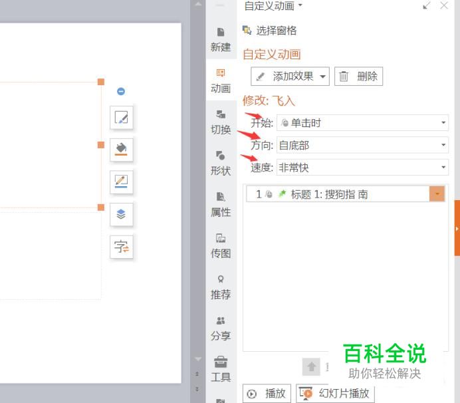Screen dimensions: 460x403
Task: Click the vertical scrollbar up arrow
Action: (x=198, y=4)
